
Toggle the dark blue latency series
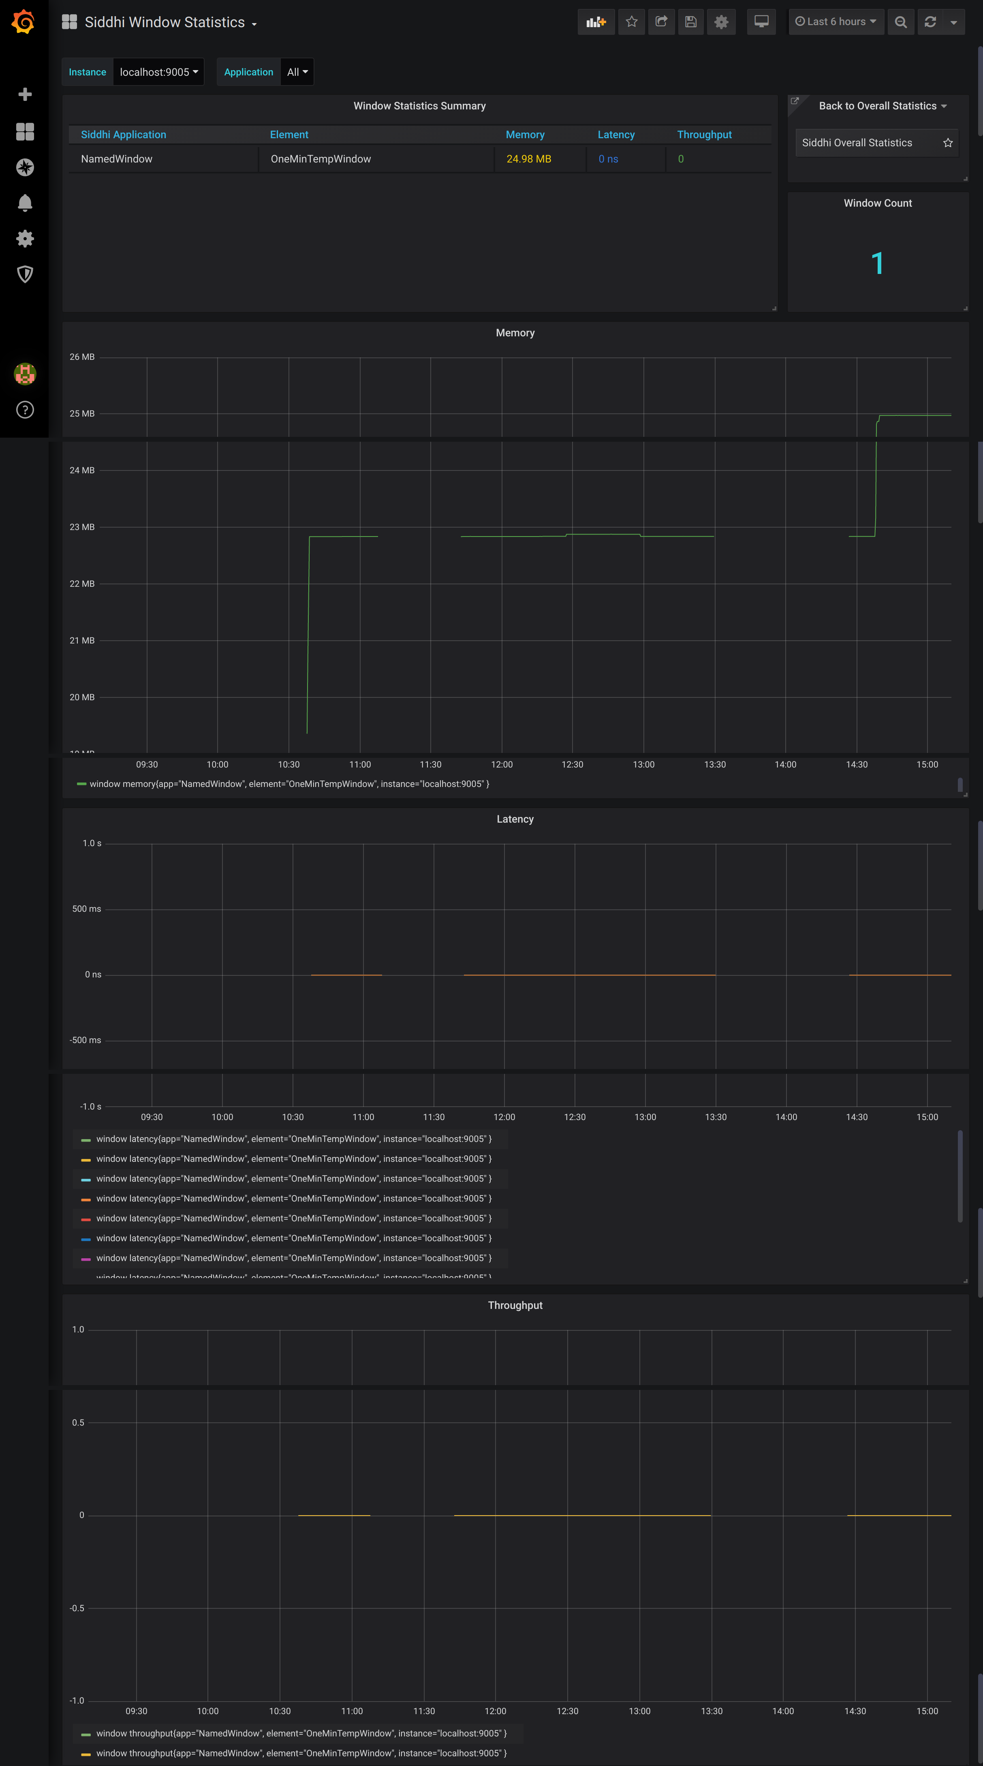pos(293,1238)
